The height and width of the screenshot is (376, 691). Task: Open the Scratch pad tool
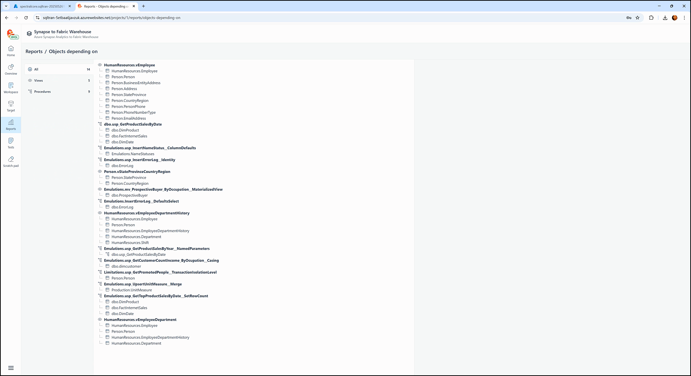pos(11,161)
